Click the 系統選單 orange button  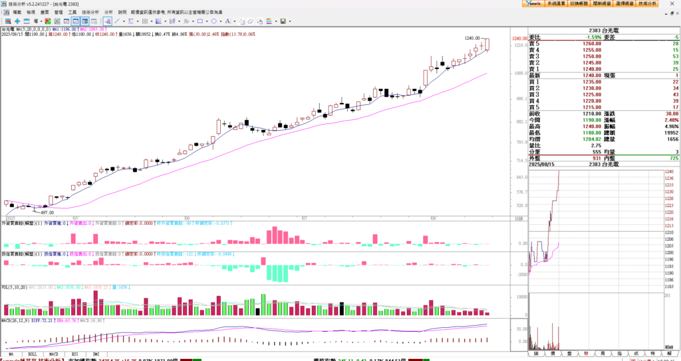(x=556, y=3)
